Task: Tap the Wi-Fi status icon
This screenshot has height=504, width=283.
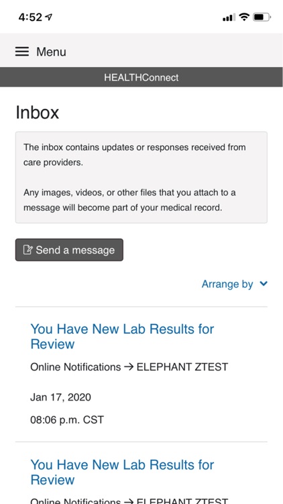Action: pos(244,17)
